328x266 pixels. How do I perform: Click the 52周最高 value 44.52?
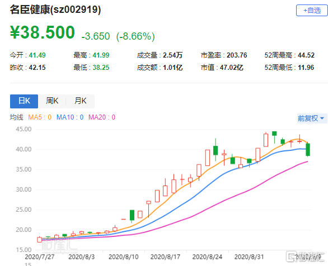306,55
